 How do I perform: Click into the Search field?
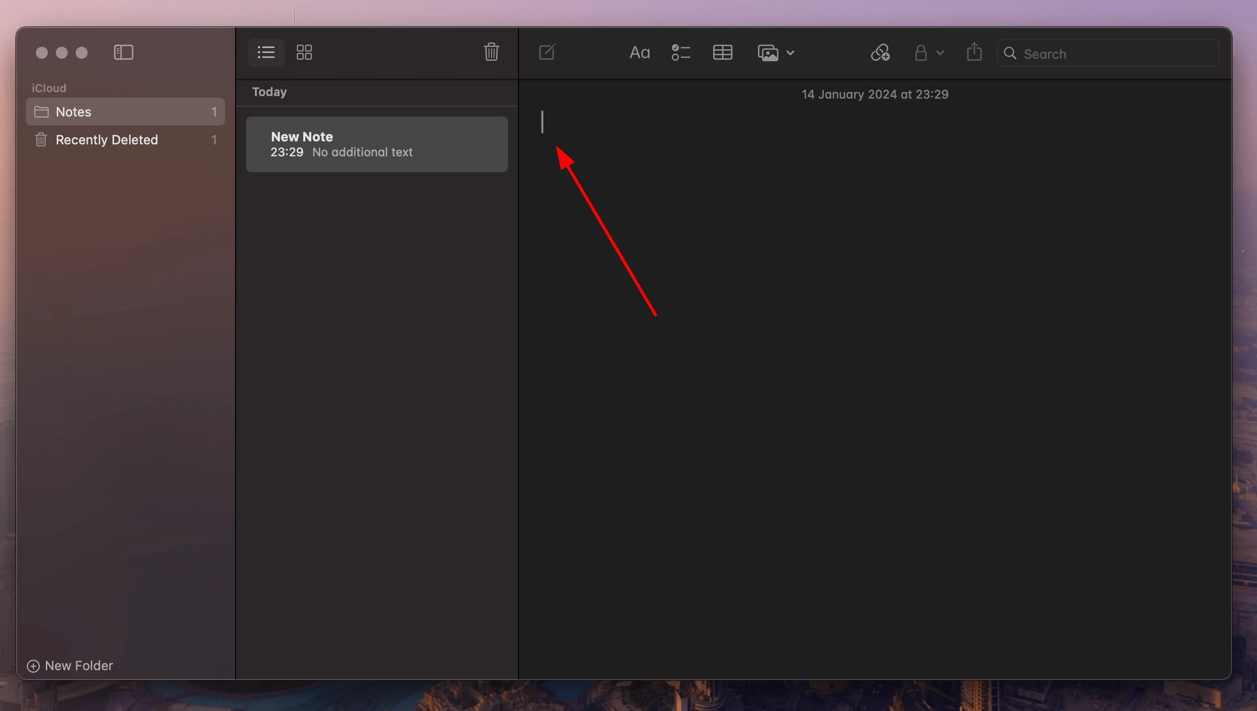(1116, 54)
